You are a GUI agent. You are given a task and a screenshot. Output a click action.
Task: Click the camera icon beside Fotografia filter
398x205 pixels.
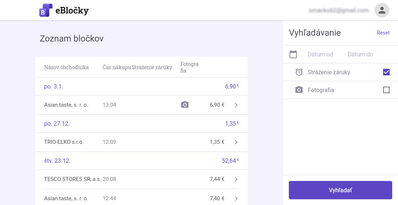tap(299, 90)
